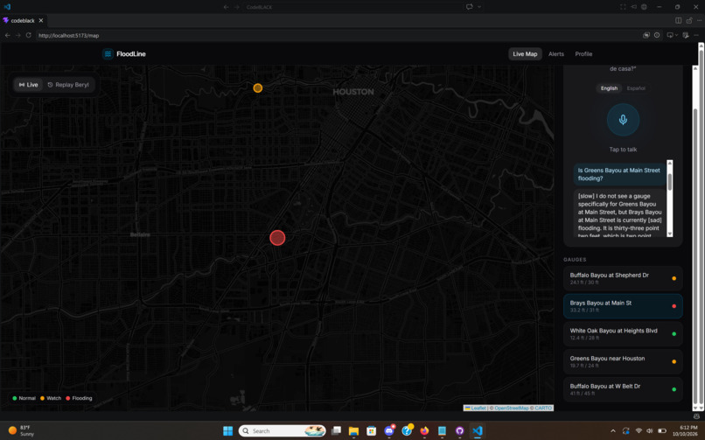
Task: Toggle the dotted square layout icon
Action: click(623, 7)
